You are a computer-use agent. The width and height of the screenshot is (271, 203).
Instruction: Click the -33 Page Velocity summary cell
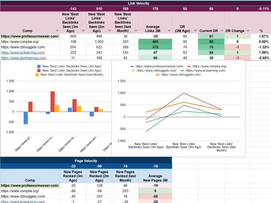(73, 166)
